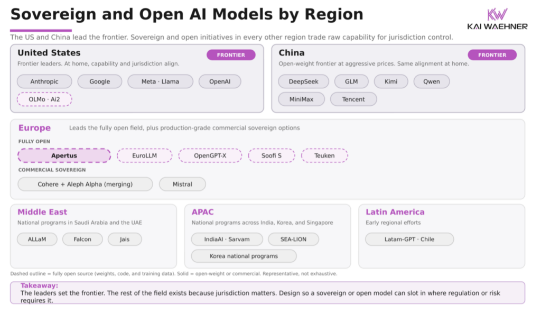Click the Tencent pill
The height and width of the screenshot is (313, 541).
353,99
